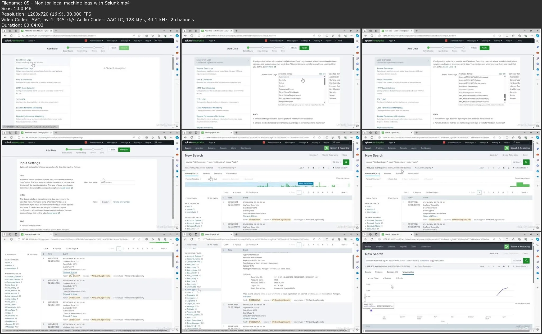Open Settings menu in 'Select an option' frame
Screen dimensions: 542x334
click(125, 41)
